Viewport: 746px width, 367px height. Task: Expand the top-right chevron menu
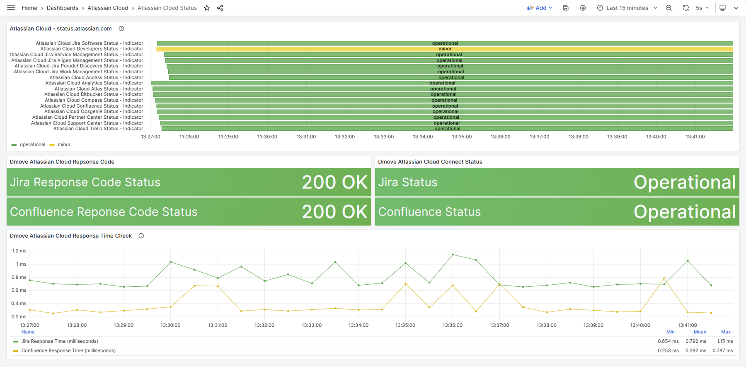coord(736,8)
